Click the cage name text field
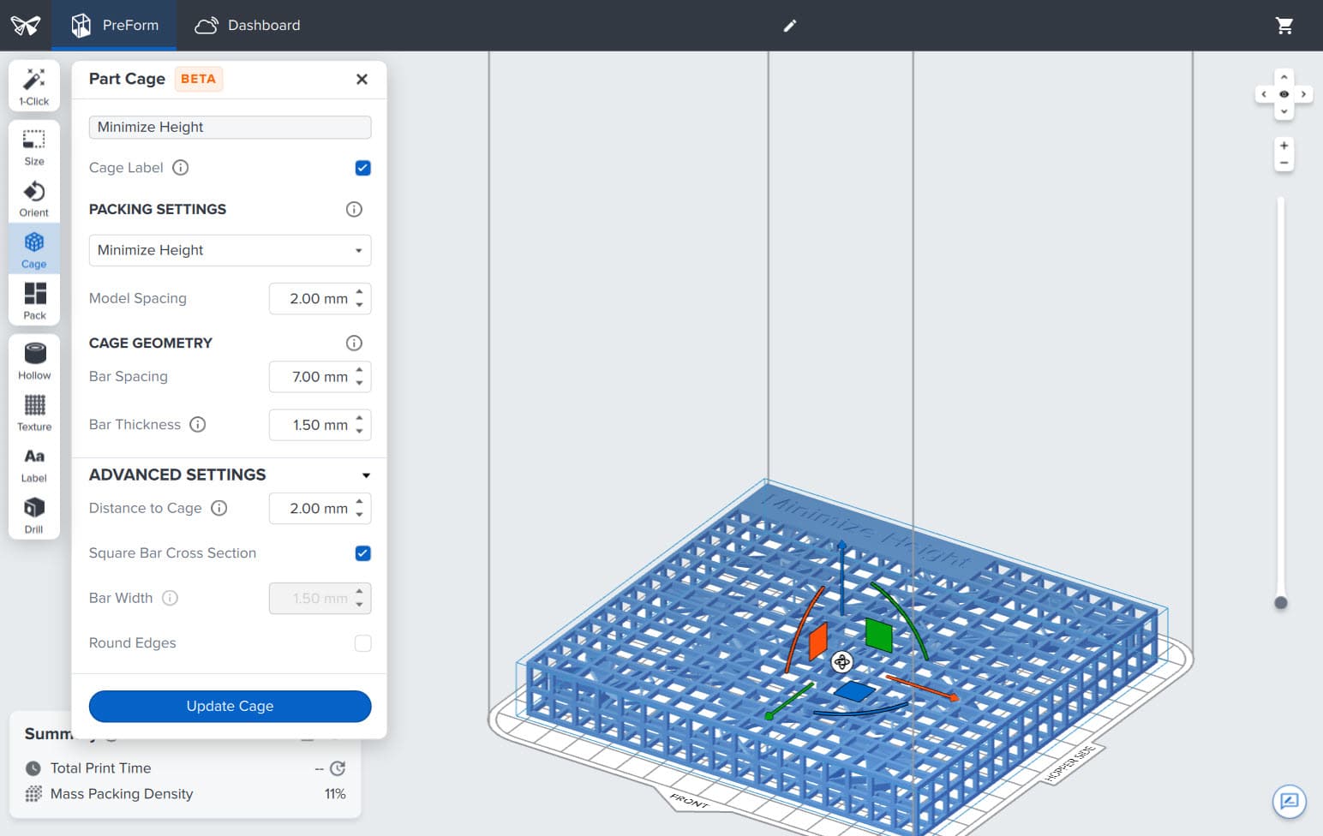The width and height of the screenshot is (1323, 836). [230, 127]
